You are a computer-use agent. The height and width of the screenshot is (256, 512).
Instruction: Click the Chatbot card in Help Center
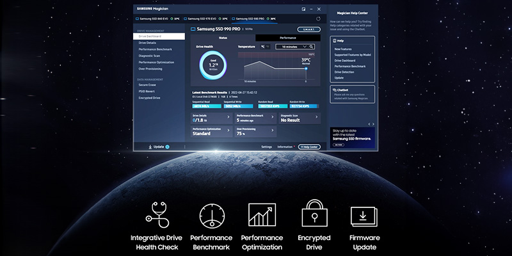pos(353,95)
